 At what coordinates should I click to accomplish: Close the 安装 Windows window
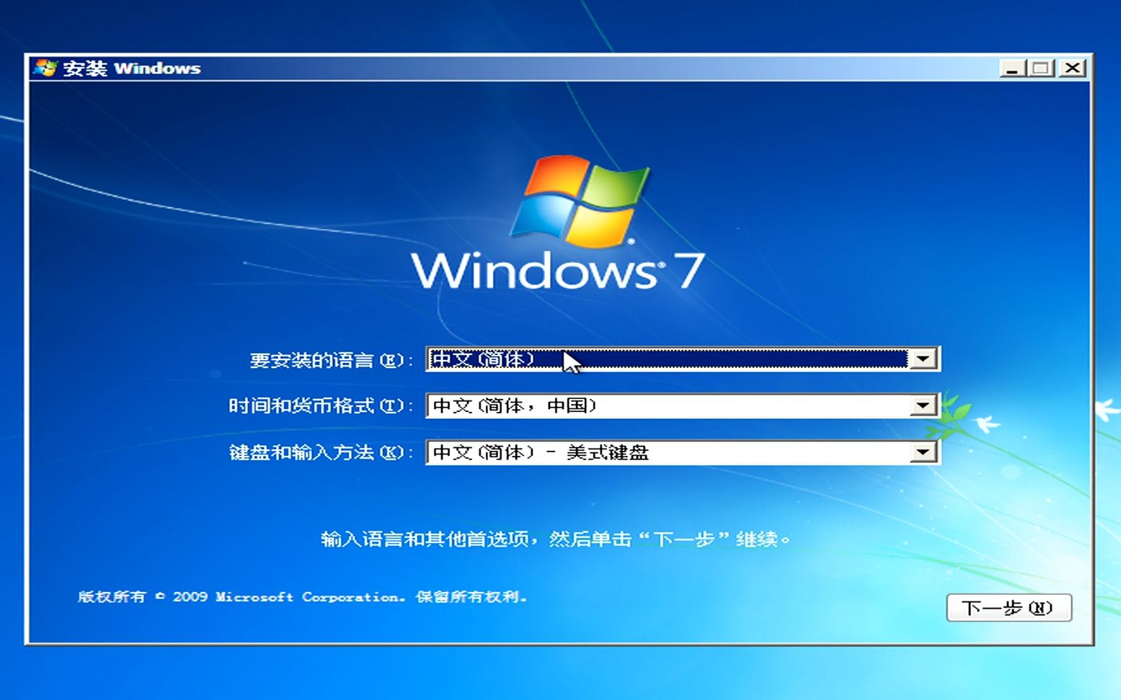1072,68
